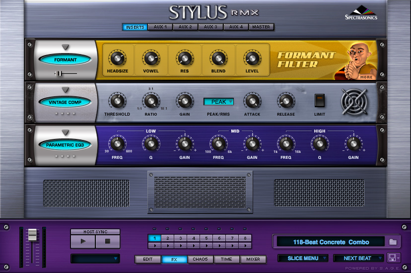The width and height of the screenshot is (411, 273).
Task: Toggle the VINTAGE COMP power button
Action: [x=65, y=102]
